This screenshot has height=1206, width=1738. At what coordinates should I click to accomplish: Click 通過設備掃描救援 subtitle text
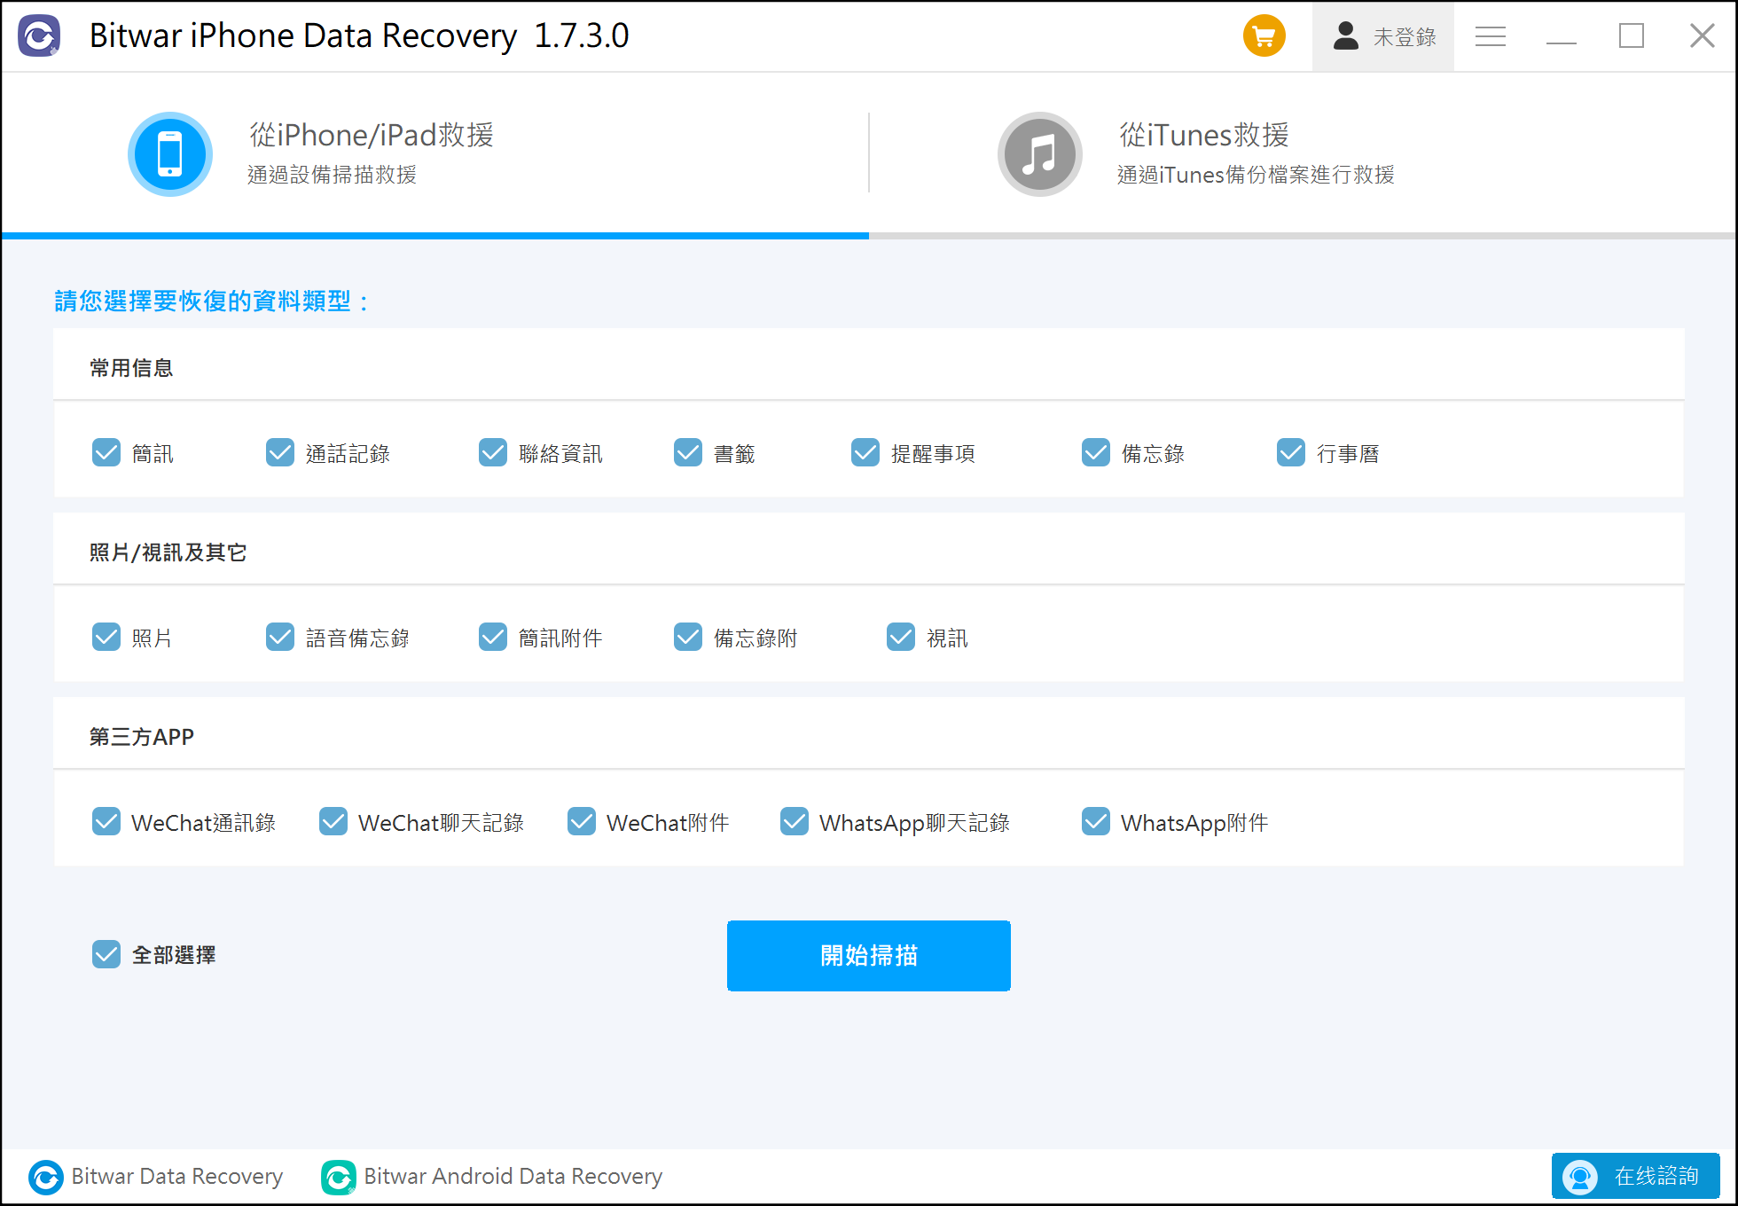332,175
